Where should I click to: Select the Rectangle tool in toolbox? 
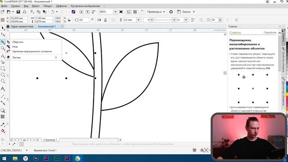coord(3,68)
